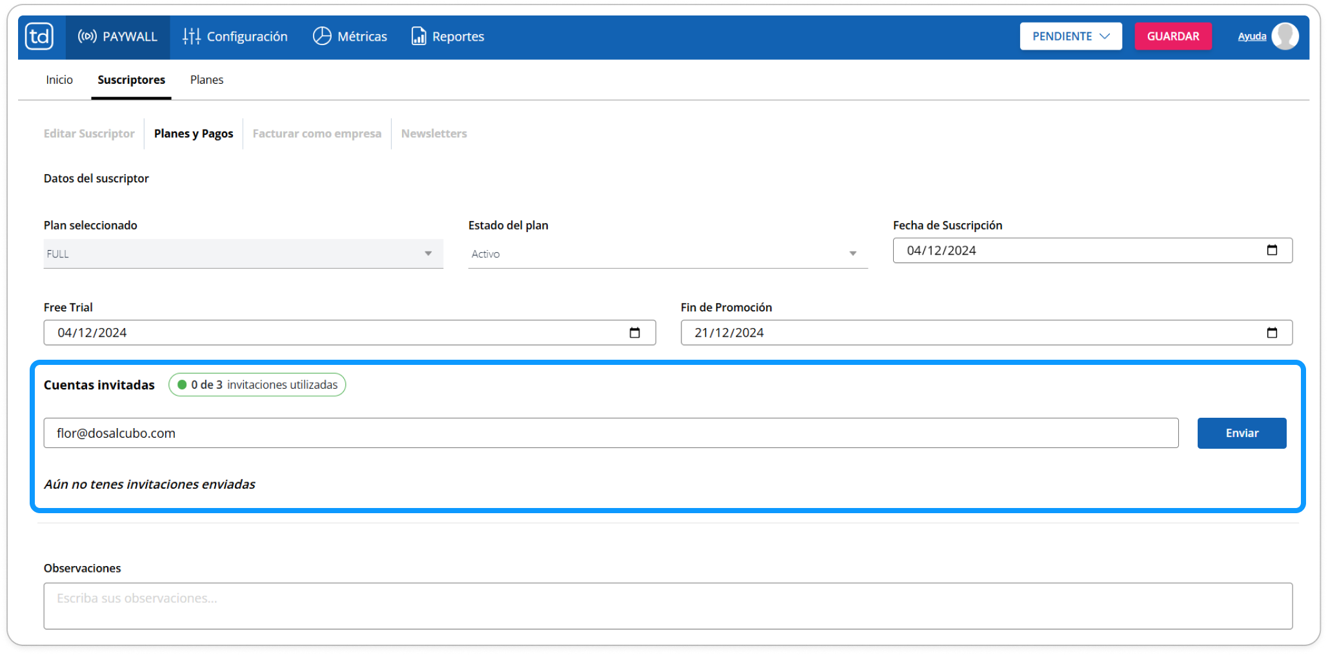Expand the PENDIENTE status dropdown
Image resolution: width=1328 pixels, height=655 pixels.
point(1071,36)
